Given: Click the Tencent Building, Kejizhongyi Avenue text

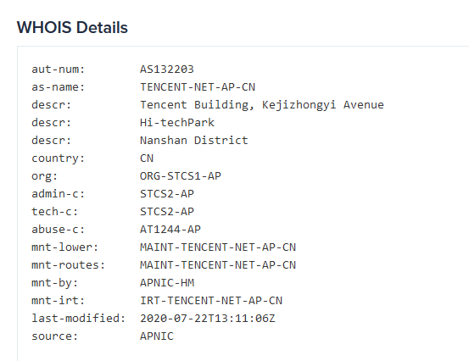Looking at the screenshot, I should point(262,105).
